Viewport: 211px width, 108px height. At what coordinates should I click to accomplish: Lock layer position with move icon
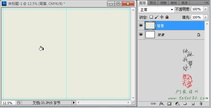(x=162, y=17)
